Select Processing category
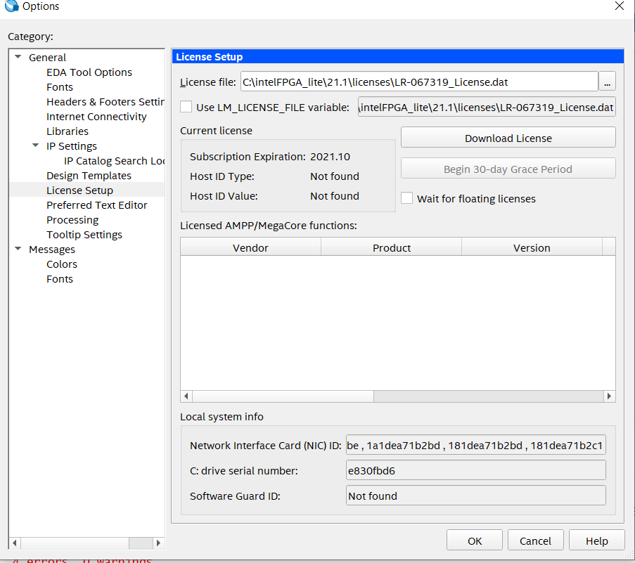The width and height of the screenshot is (635, 563). point(72,220)
